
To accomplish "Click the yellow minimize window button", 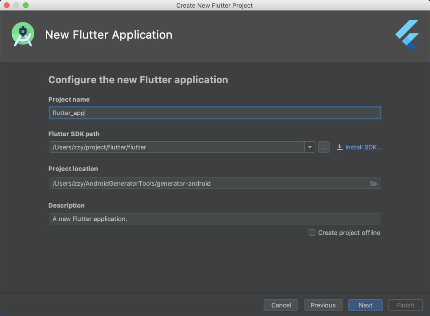I will pyautogui.click(x=16, y=5).
